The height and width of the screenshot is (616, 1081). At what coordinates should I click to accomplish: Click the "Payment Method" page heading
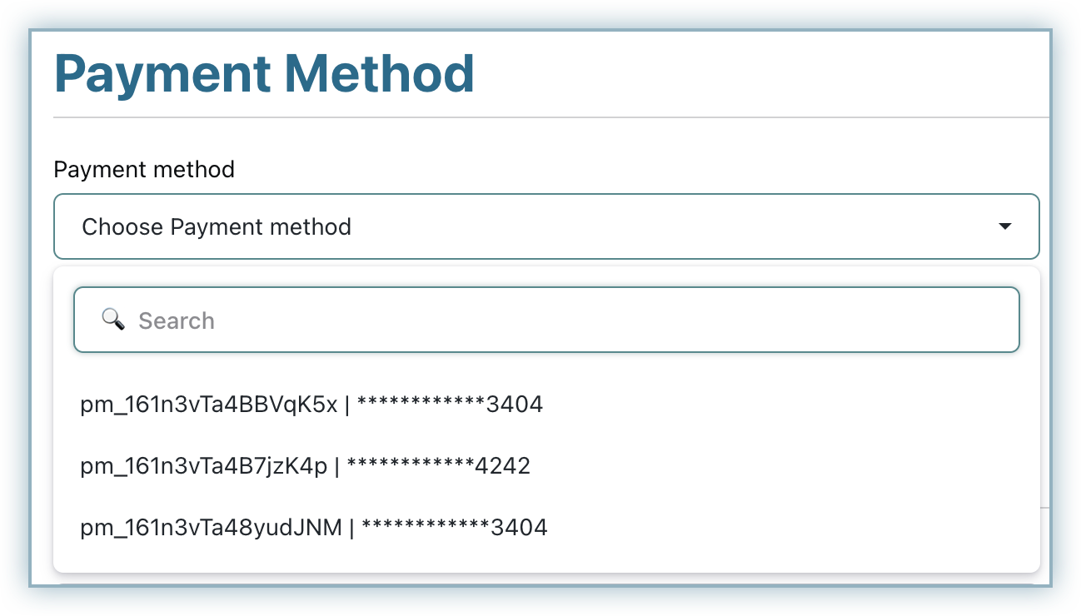(x=264, y=74)
